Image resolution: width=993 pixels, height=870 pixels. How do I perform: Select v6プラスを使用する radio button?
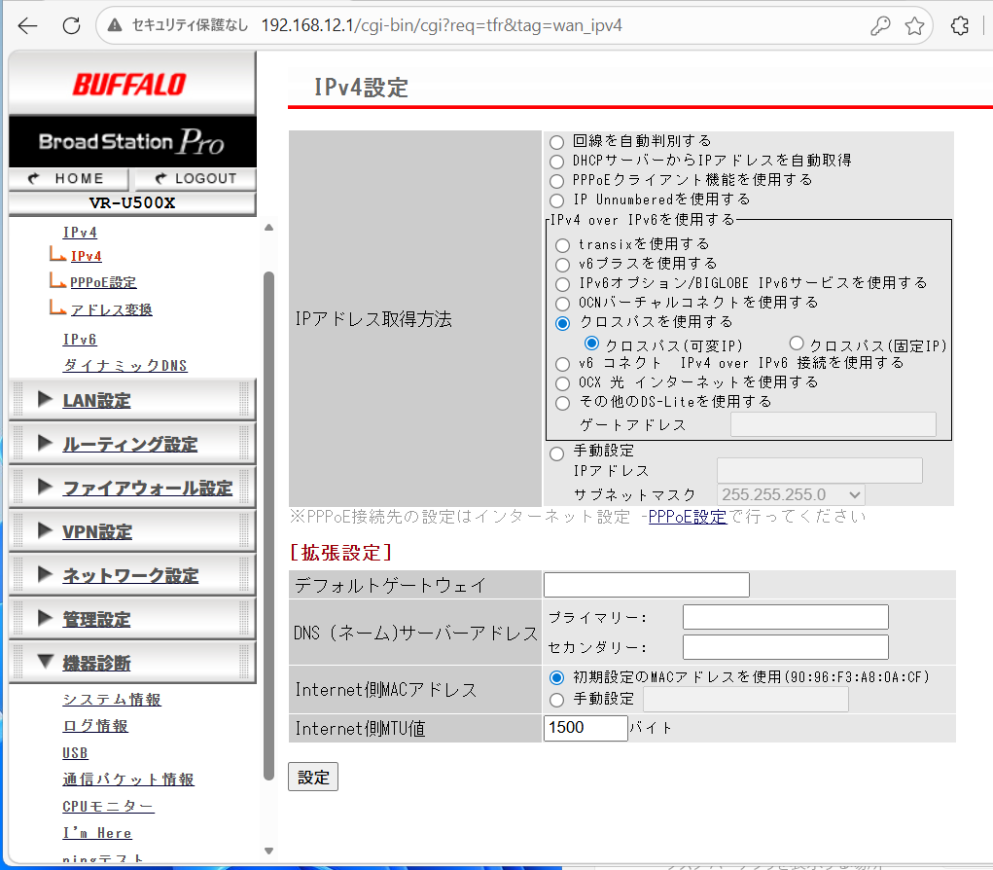pos(562,265)
